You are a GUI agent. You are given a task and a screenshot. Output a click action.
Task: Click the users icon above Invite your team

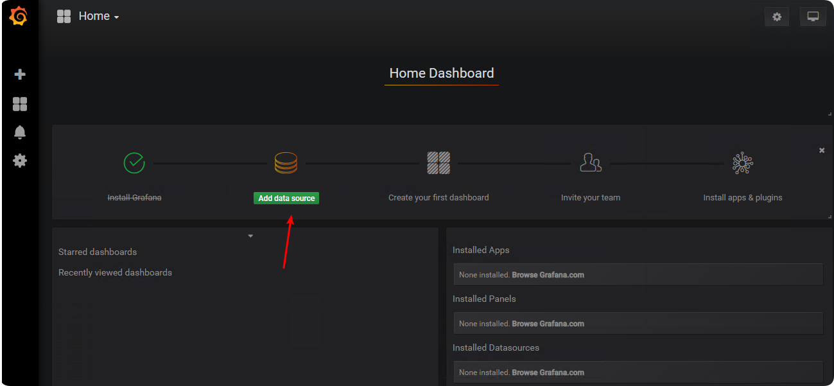point(591,162)
